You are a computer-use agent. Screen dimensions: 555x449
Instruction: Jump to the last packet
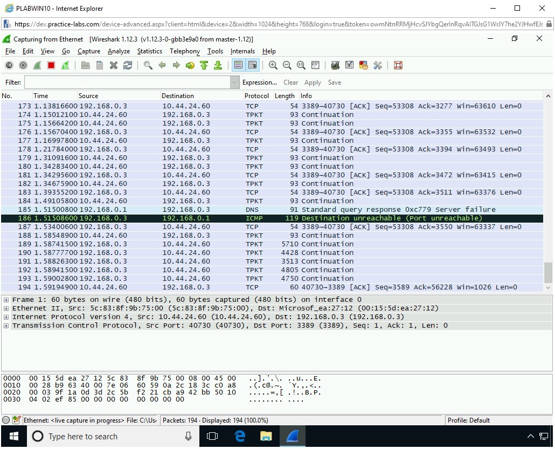[218, 65]
